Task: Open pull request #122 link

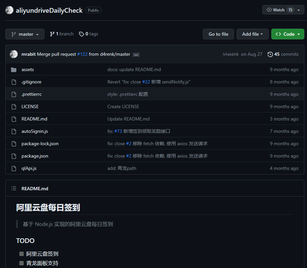Action: tap(82, 54)
